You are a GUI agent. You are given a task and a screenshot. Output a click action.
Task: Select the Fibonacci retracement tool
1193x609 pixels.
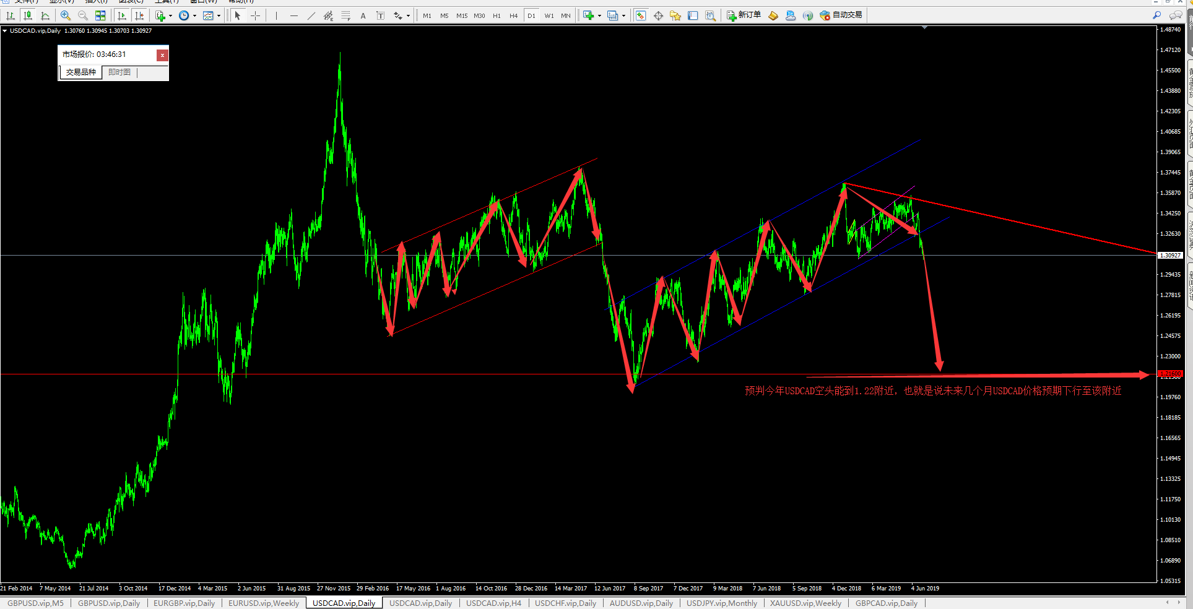[x=345, y=15]
